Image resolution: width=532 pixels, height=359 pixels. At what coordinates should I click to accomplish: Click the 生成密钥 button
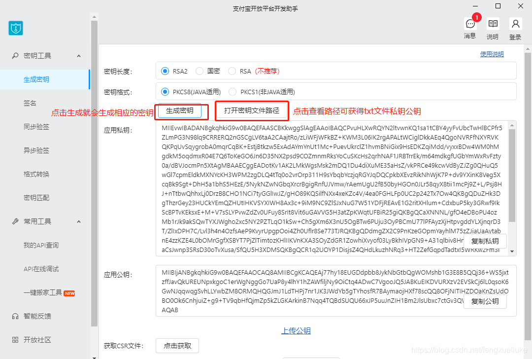pyautogui.click(x=181, y=111)
